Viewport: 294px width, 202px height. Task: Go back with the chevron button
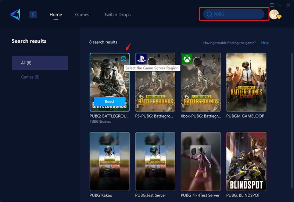(x=33, y=14)
